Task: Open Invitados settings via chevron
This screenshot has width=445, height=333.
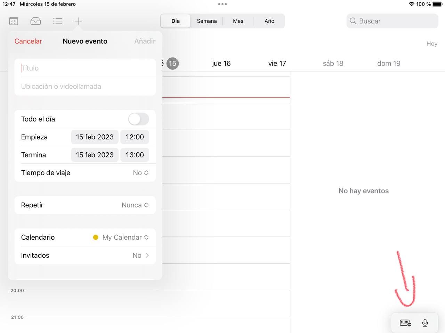Action: pos(146,255)
